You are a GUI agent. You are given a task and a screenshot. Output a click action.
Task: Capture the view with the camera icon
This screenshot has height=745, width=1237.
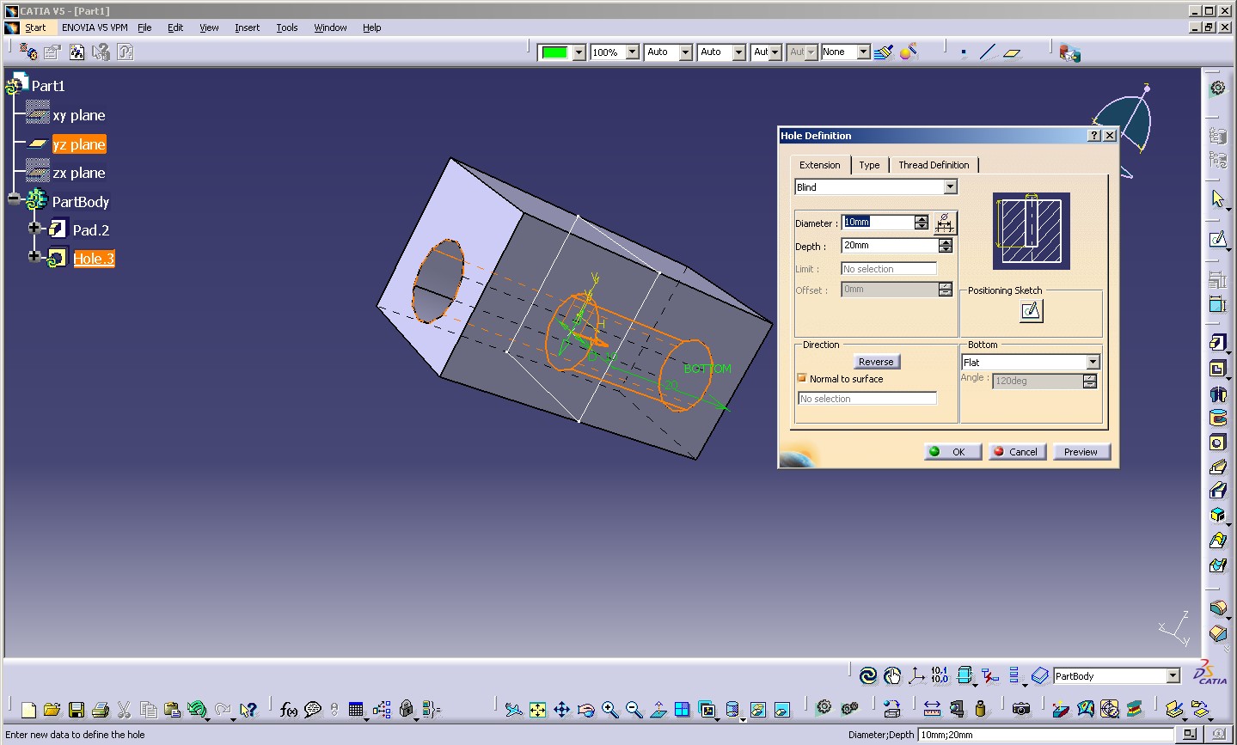1020,709
